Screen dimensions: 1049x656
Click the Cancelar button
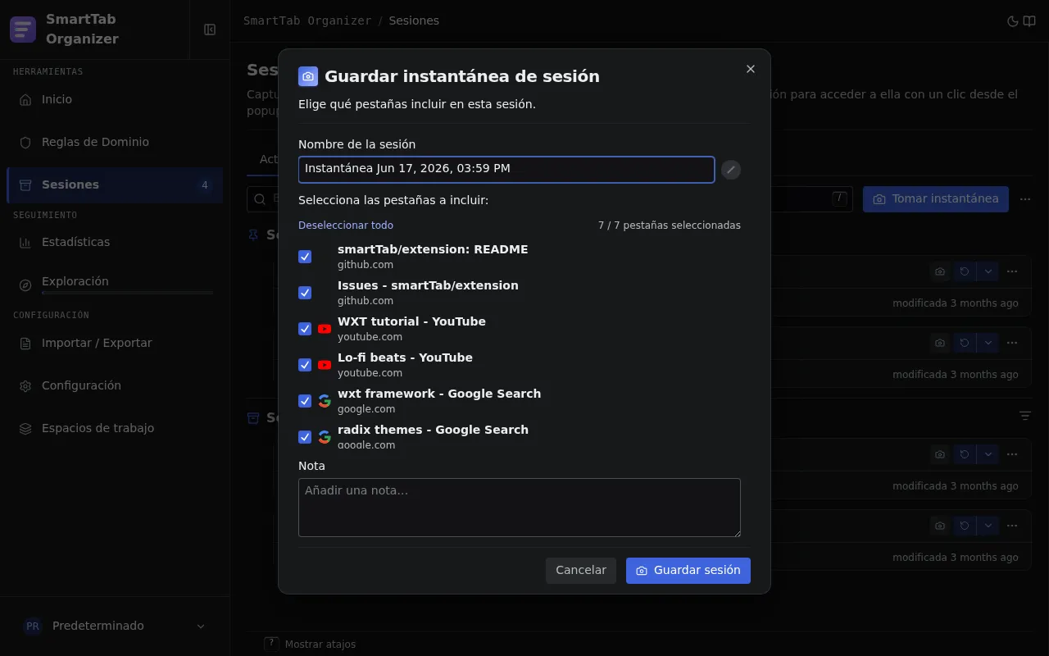coord(581,571)
